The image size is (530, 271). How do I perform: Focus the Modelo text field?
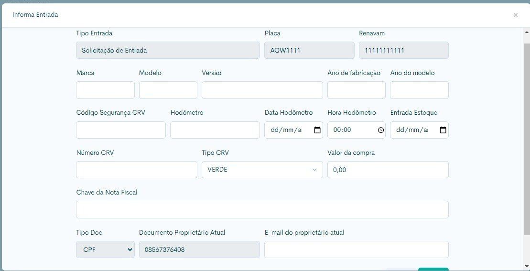point(168,90)
